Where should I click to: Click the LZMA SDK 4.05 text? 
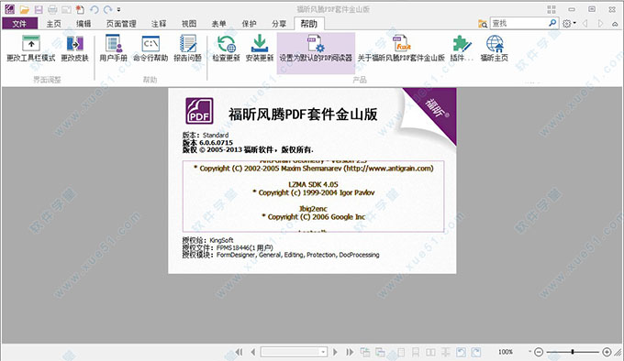coord(313,185)
